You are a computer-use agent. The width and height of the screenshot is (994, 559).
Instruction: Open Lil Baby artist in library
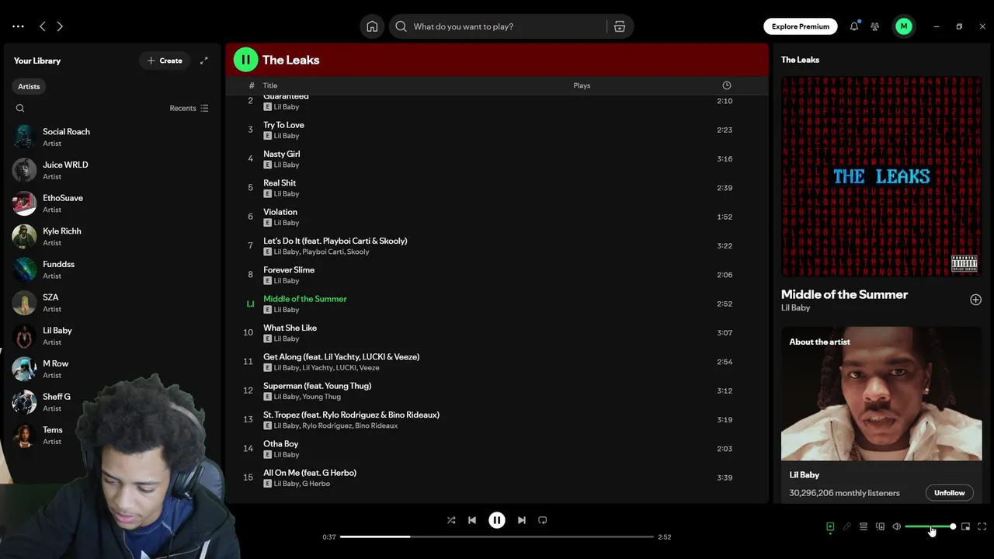click(x=111, y=335)
